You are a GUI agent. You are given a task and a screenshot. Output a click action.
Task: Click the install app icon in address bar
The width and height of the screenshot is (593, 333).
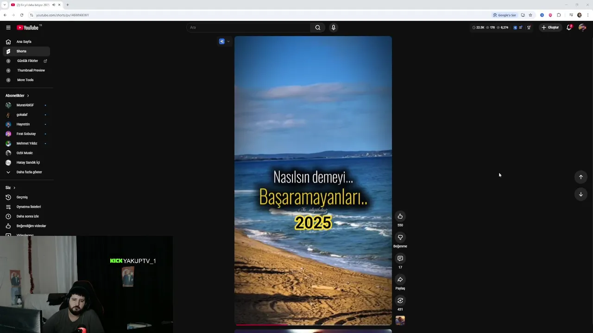(x=523, y=15)
